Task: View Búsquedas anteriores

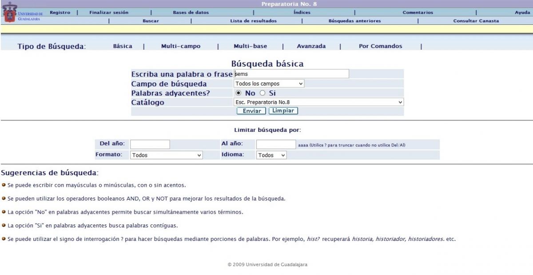Action: pos(354,21)
